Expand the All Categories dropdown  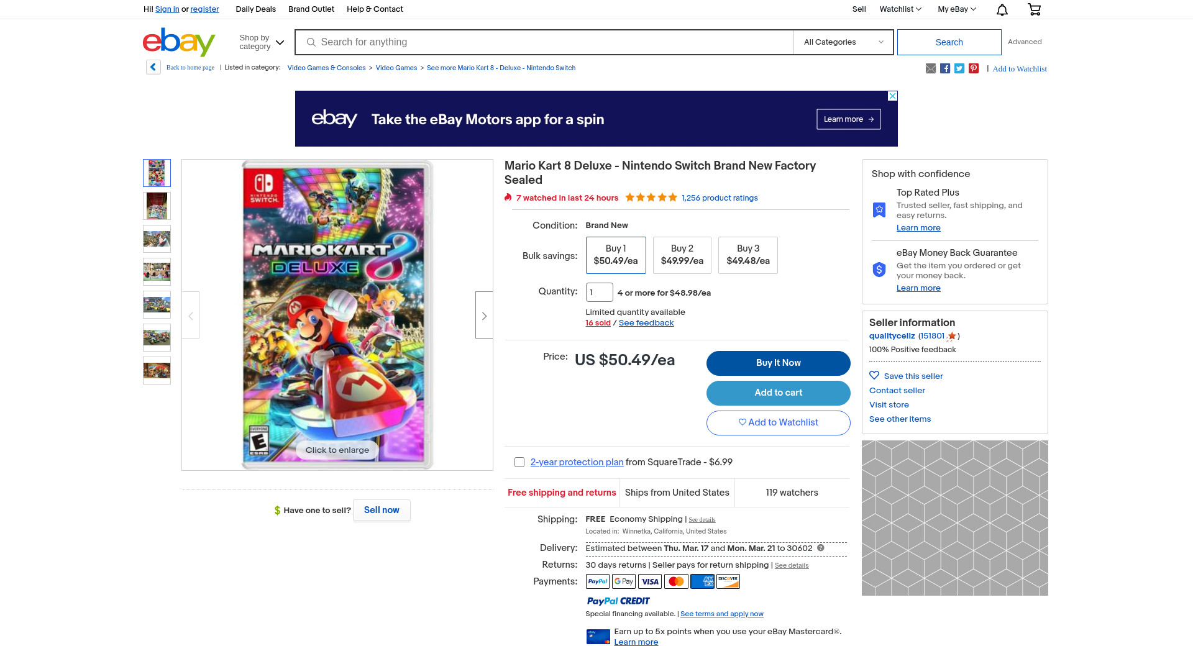[843, 42]
